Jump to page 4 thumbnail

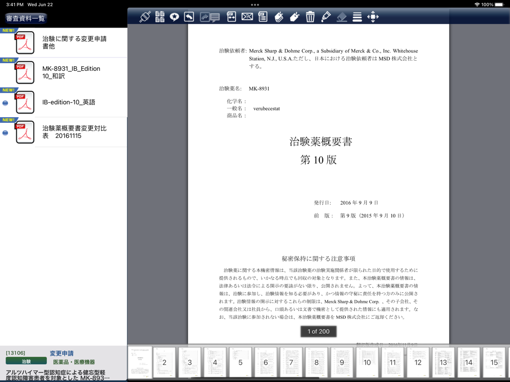[215, 362]
